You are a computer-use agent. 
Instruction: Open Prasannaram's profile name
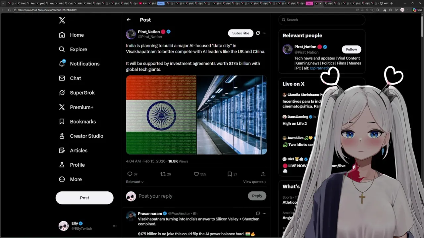coord(150,214)
